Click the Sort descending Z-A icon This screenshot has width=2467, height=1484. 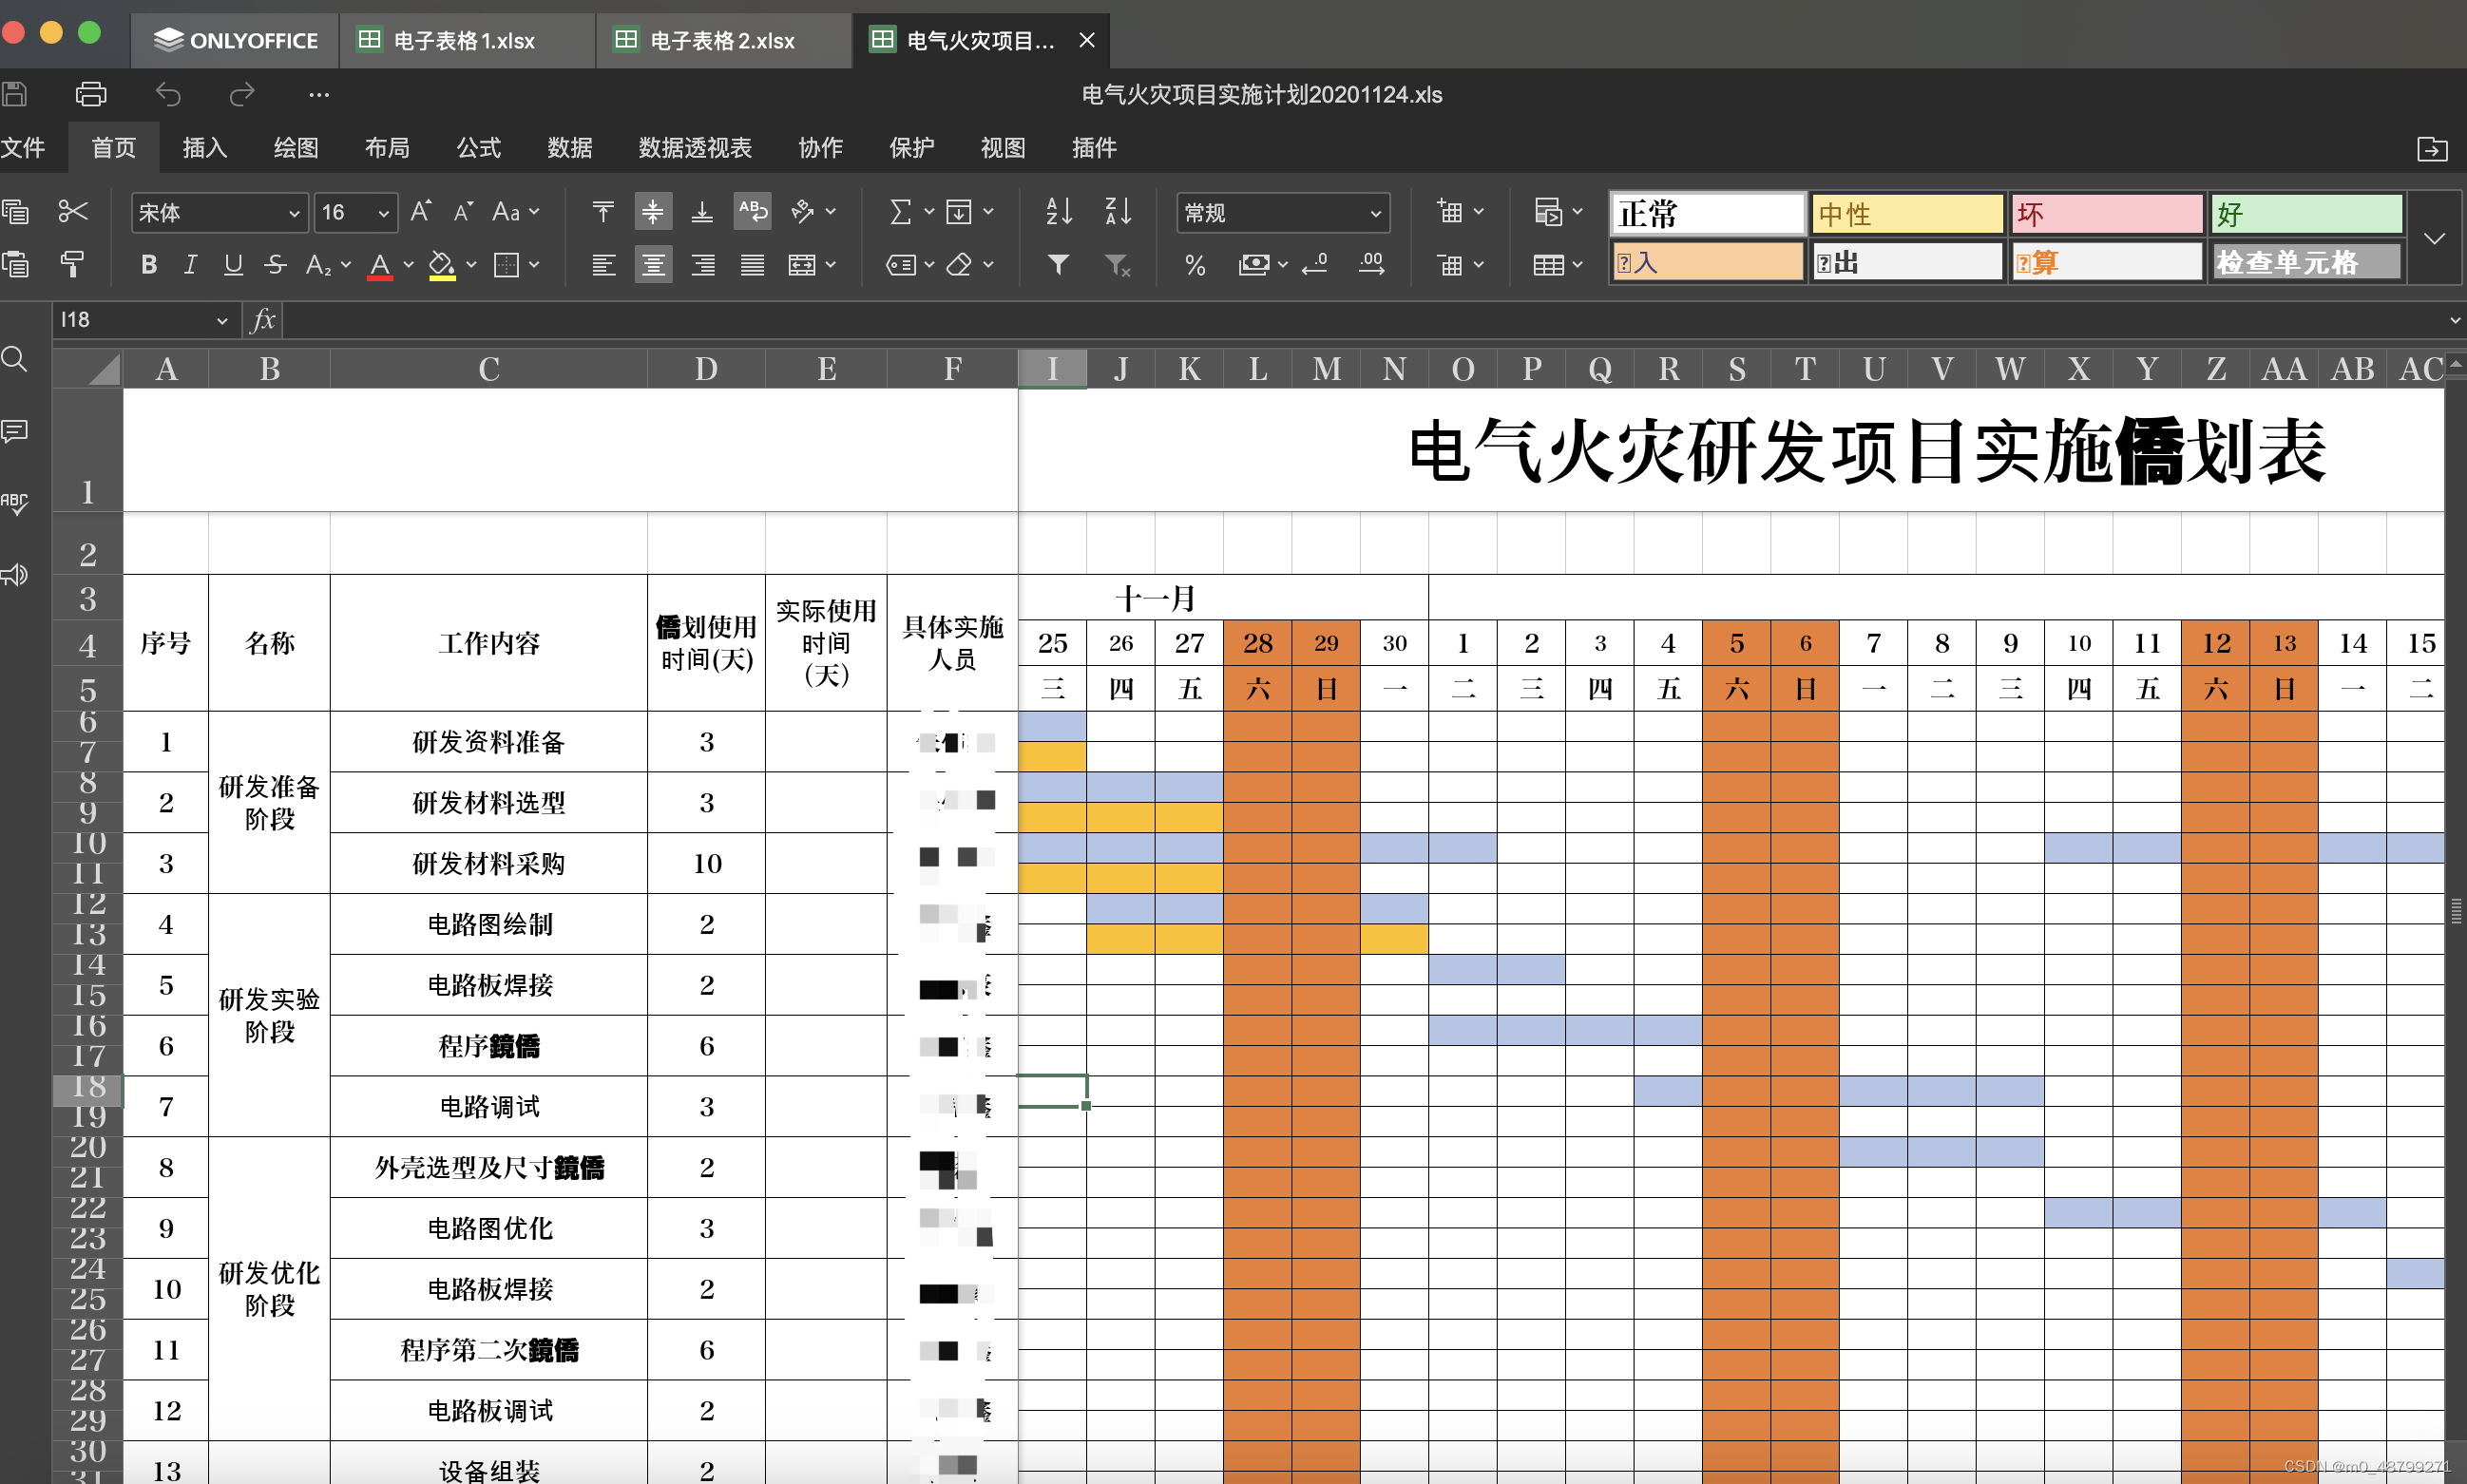pyautogui.click(x=1118, y=211)
